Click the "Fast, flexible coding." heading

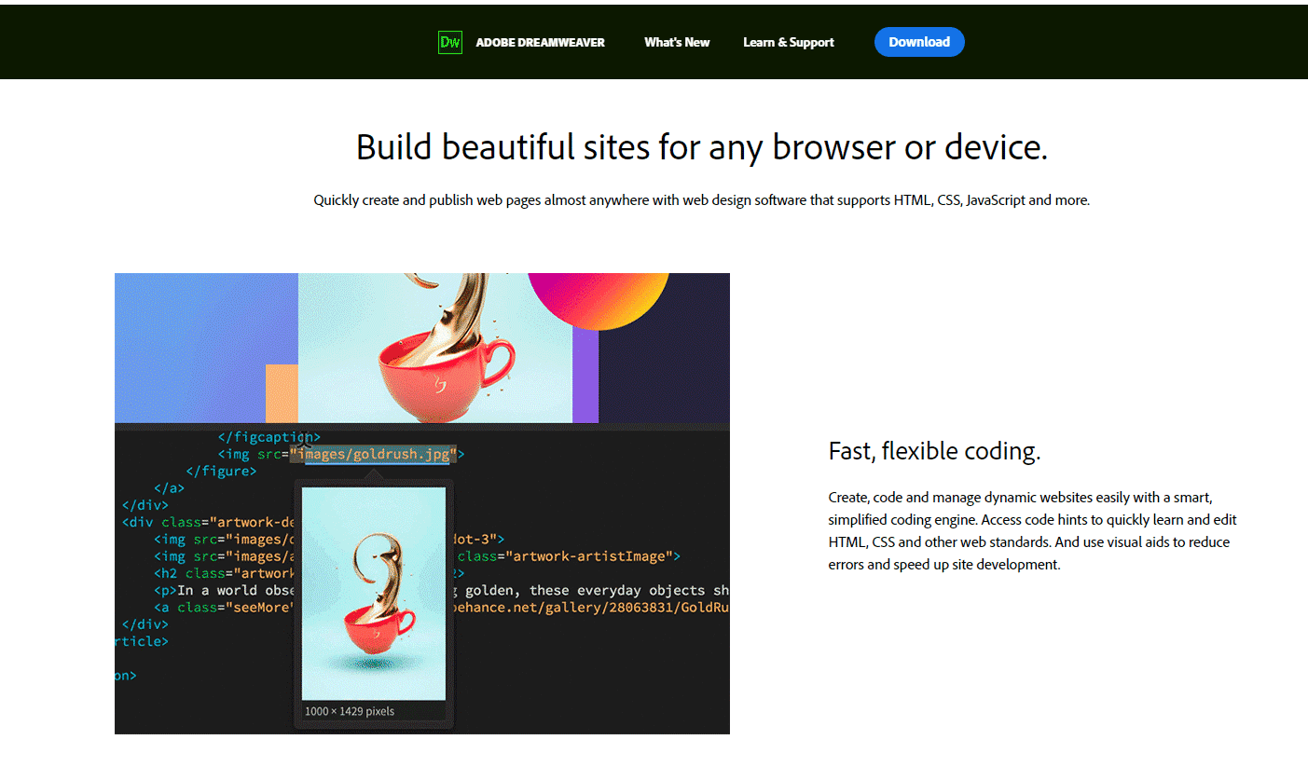point(934,451)
